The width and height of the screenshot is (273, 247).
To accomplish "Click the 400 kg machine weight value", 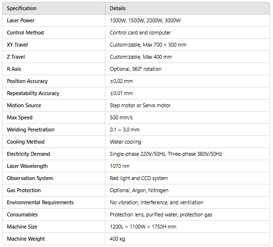I will (118, 239).
